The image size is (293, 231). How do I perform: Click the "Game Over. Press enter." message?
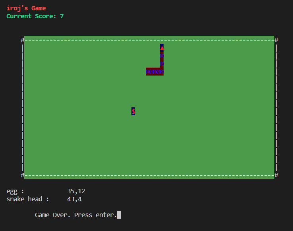pos(76,215)
